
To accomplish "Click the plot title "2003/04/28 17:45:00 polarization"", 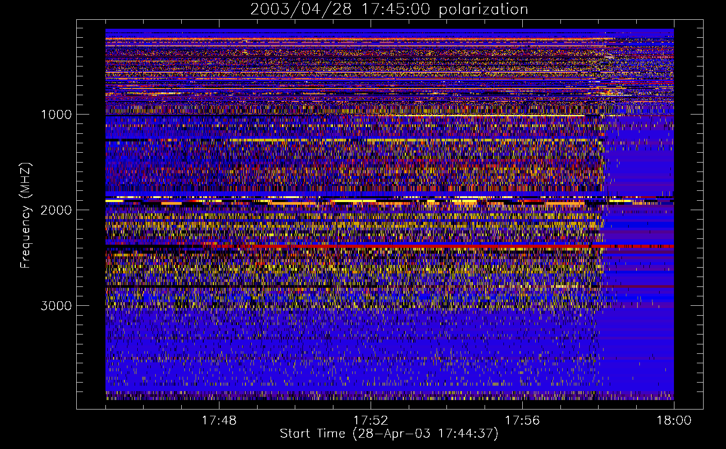I will point(389,9).
